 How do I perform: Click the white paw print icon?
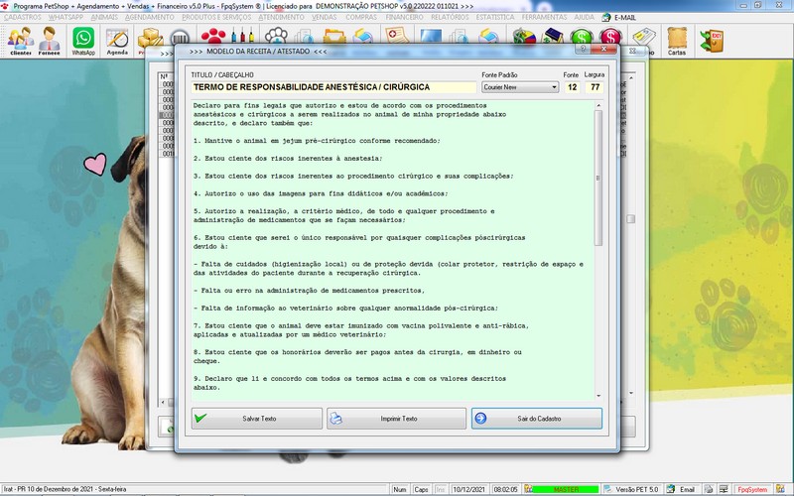click(x=276, y=37)
